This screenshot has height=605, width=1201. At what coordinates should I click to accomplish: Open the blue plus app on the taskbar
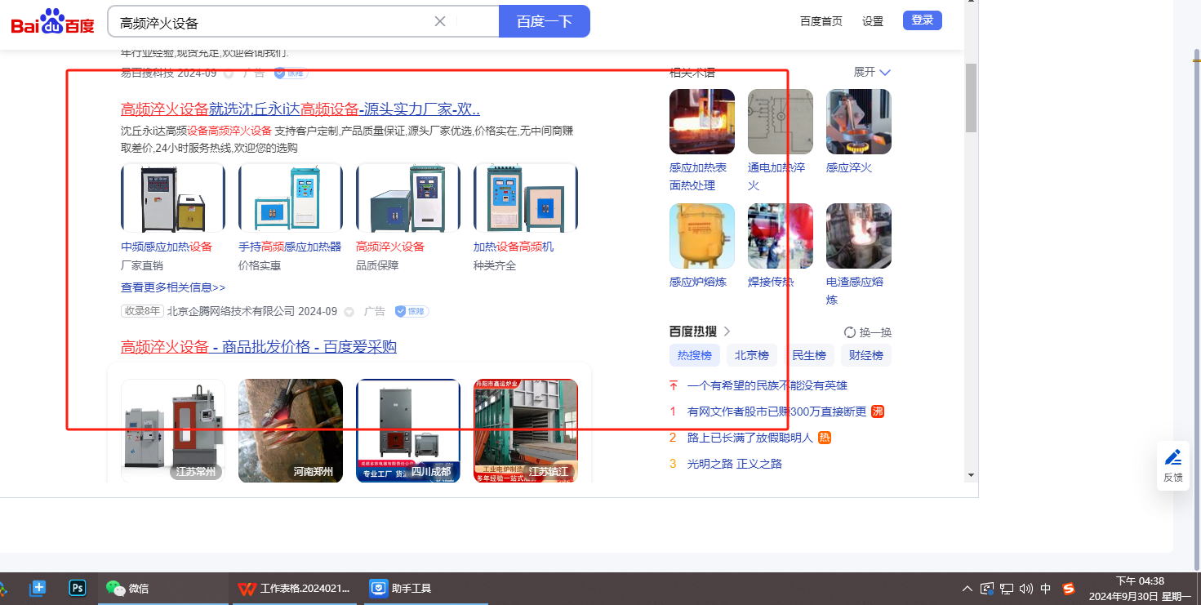[x=38, y=588]
